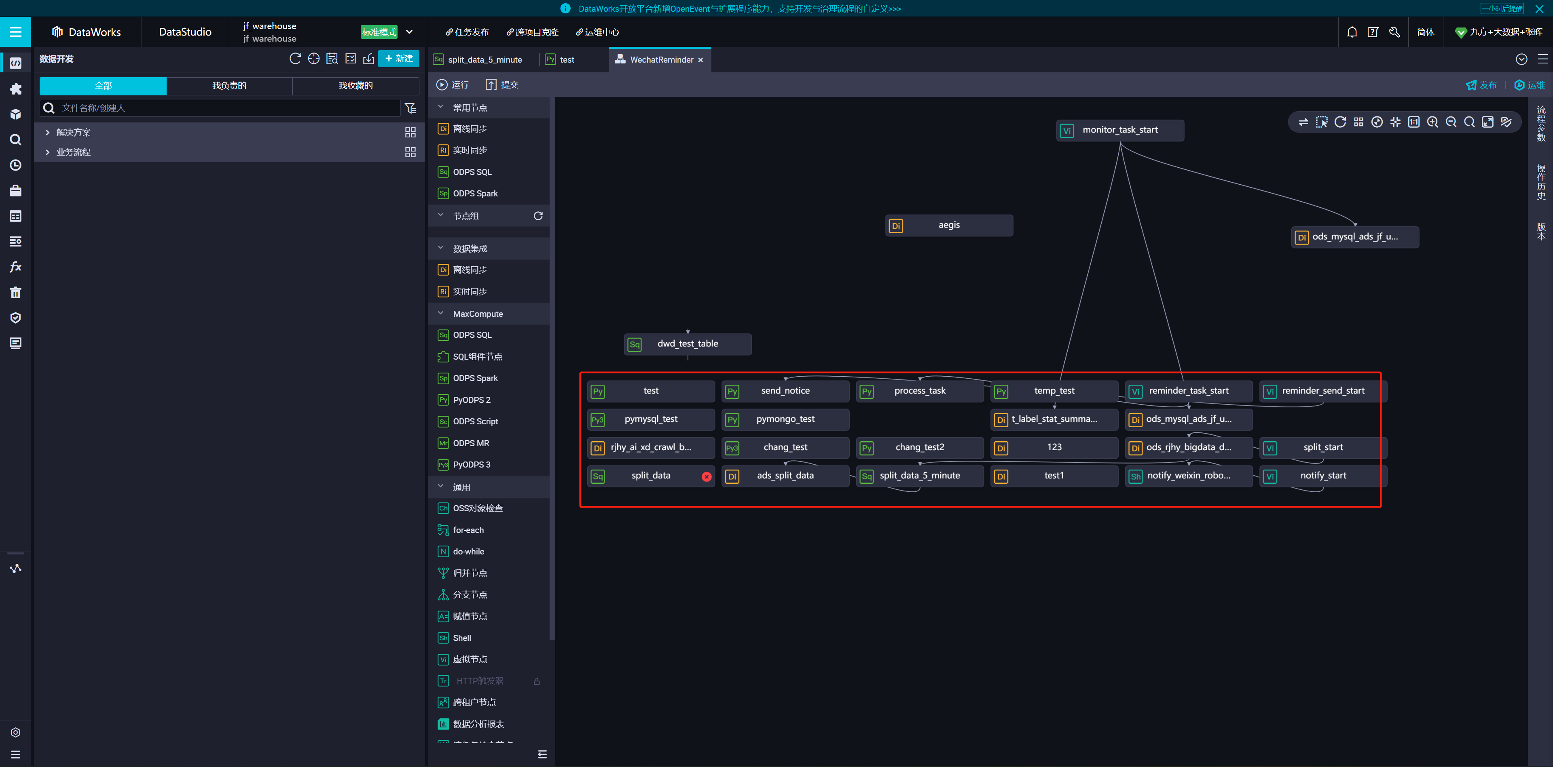The image size is (1553, 767).
Task: Open the settings gear icon in left sidebar
Action: 16,732
